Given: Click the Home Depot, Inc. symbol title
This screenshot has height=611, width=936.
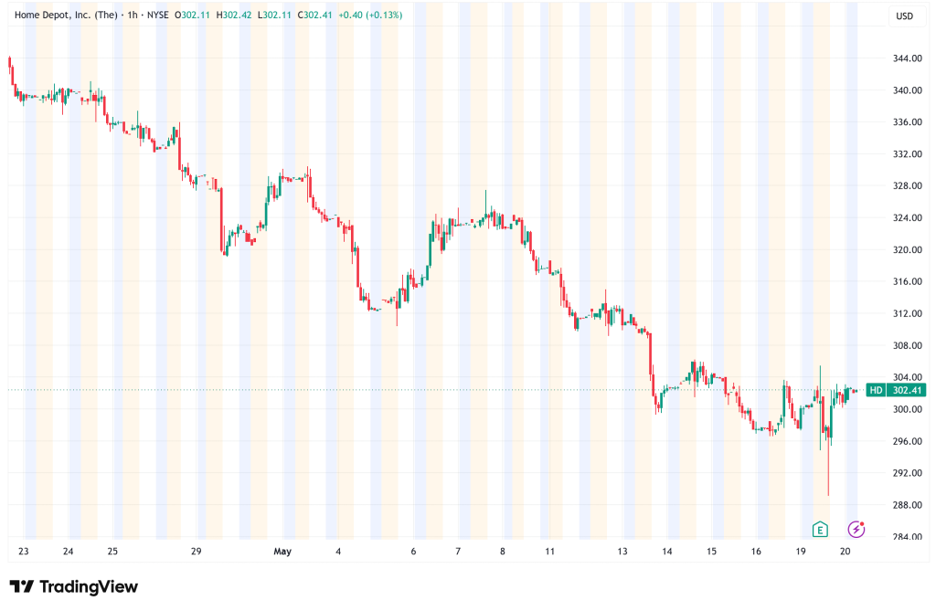Looking at the screenshot, I should (66, 15).
